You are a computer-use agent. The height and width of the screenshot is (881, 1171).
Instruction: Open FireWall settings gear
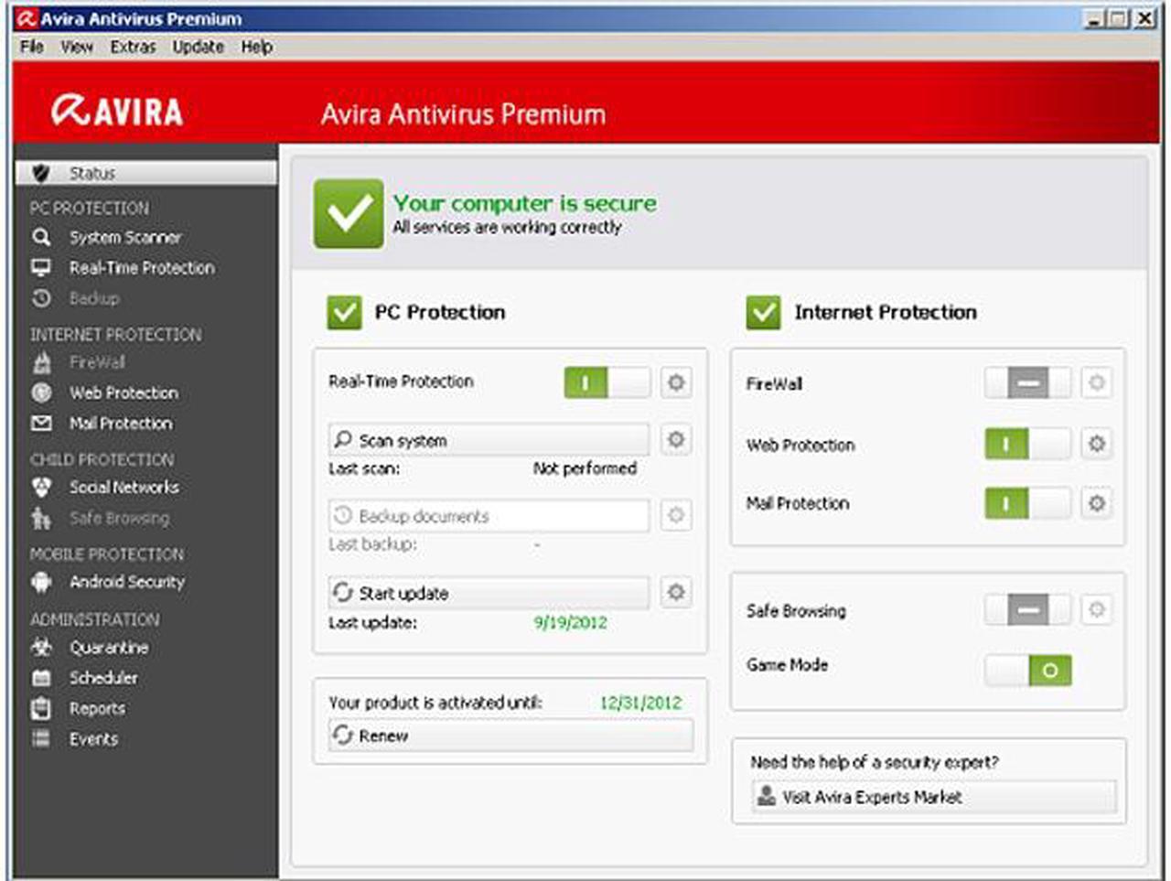point(1096,382)
